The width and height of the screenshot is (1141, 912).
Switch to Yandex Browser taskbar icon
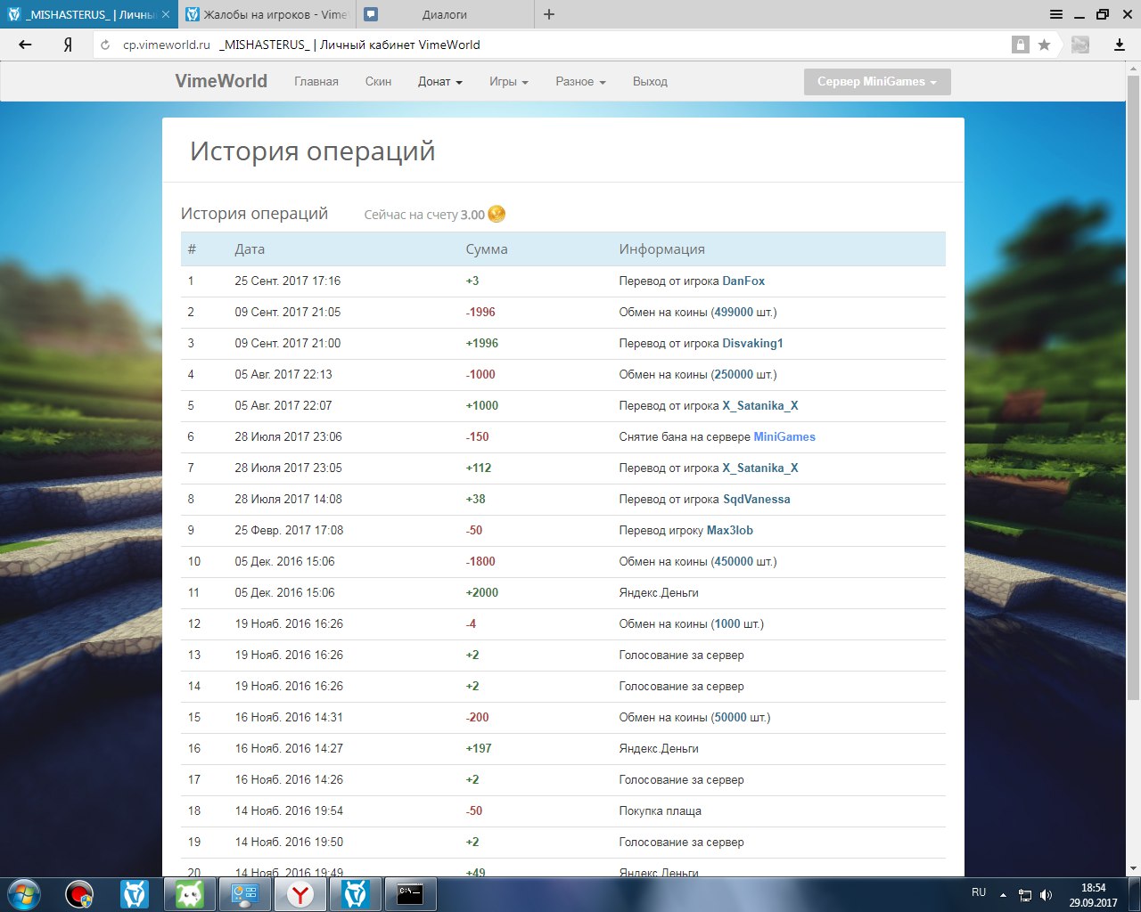point(300,894)
